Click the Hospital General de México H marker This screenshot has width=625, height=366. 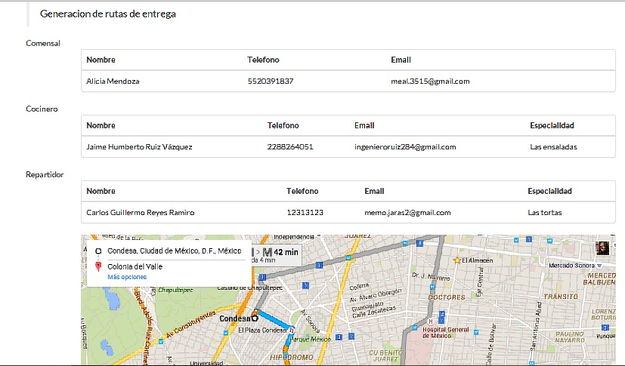coord(430,321)
